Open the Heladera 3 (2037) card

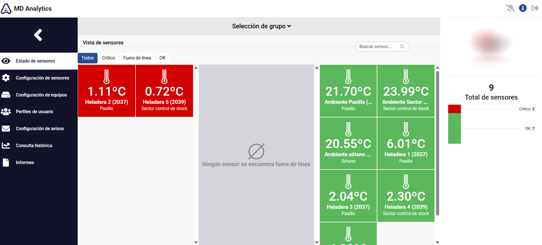coord(348,196)
